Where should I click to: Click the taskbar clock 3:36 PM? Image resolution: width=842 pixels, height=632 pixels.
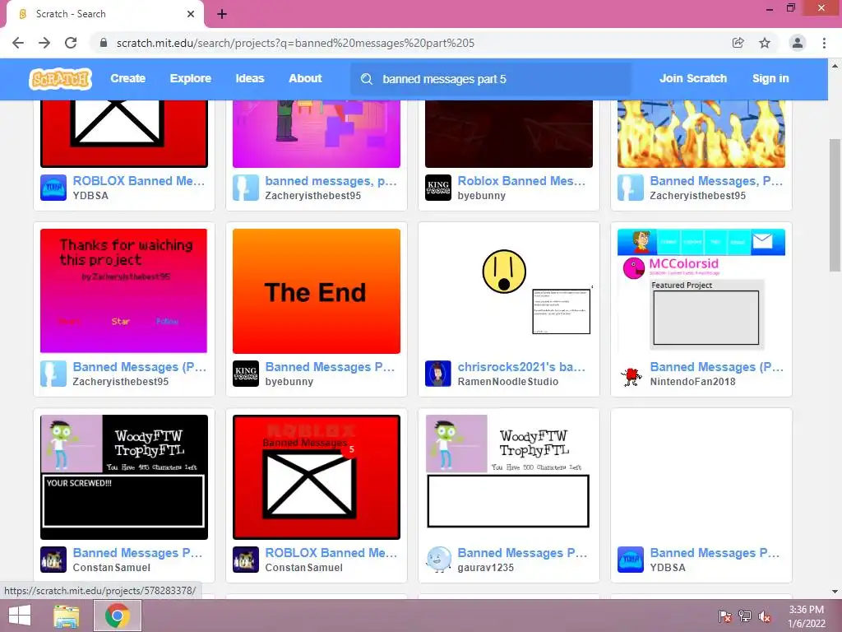tap(806, 610)
